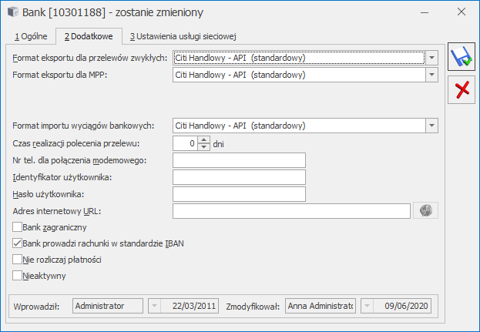
Task: Minimize the Bank window
Action: (x=390, y=12)
